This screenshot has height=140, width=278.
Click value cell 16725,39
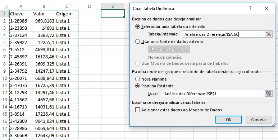44,85
